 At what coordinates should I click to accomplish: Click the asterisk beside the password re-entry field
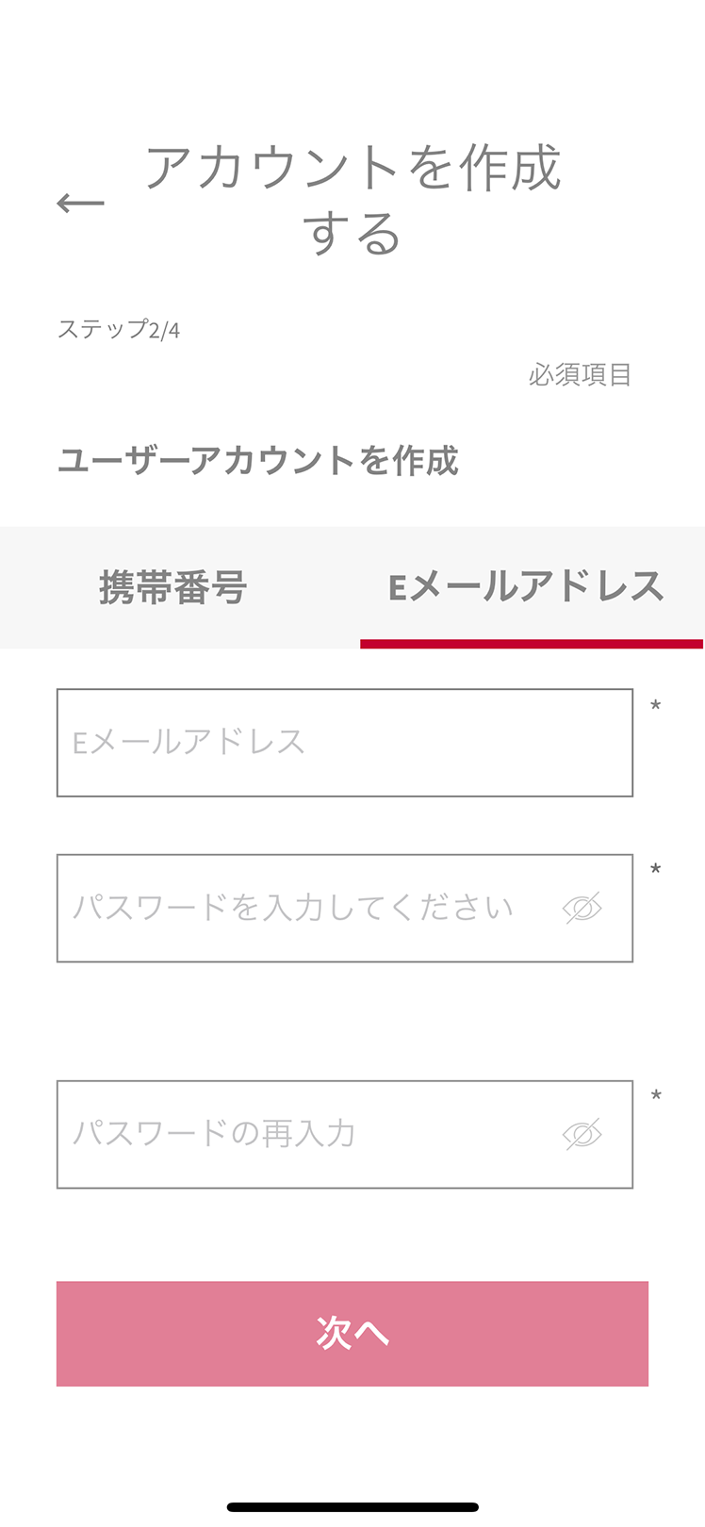tap(656, 1096)
